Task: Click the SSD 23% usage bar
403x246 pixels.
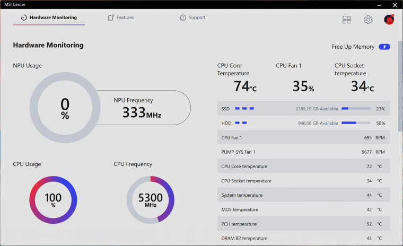Action: tap(356, 109)
